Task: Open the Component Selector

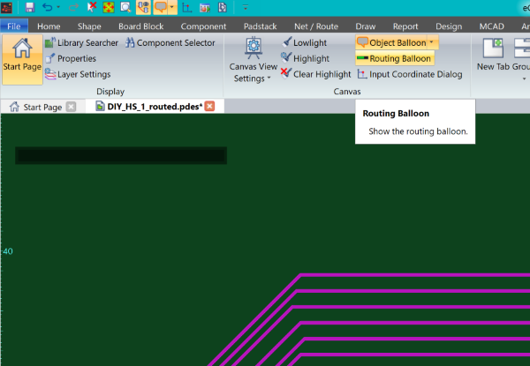Action: [x=170, y=42]
